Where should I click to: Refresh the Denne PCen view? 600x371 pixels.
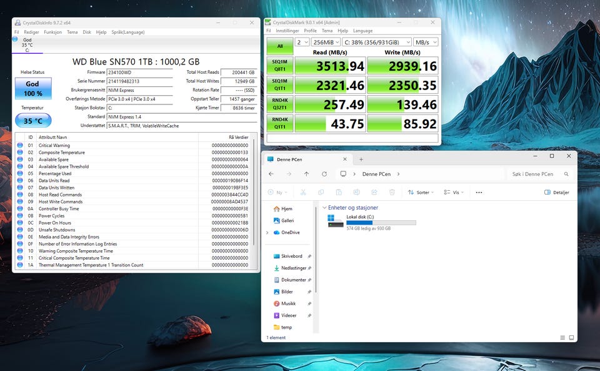point(324,174)
